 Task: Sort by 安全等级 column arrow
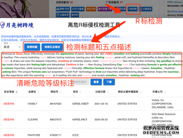pyautogui.click(x=17, y=92)
